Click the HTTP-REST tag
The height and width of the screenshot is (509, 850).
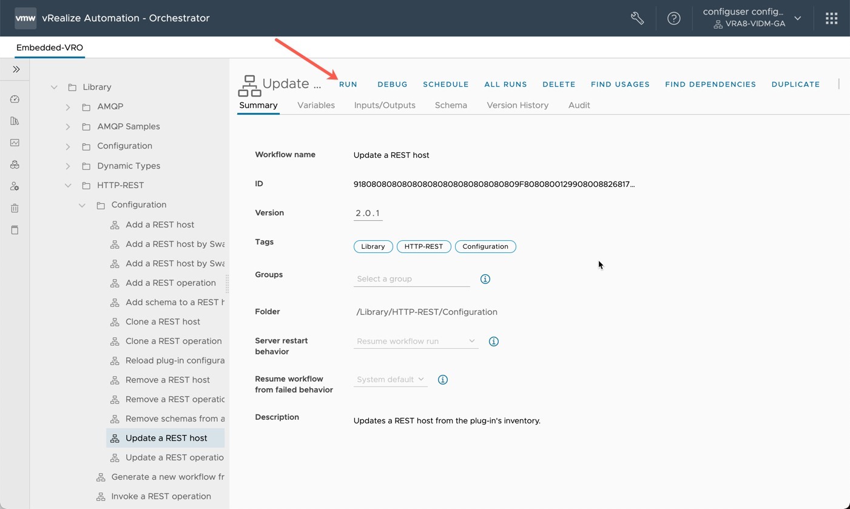pos(424,246)
